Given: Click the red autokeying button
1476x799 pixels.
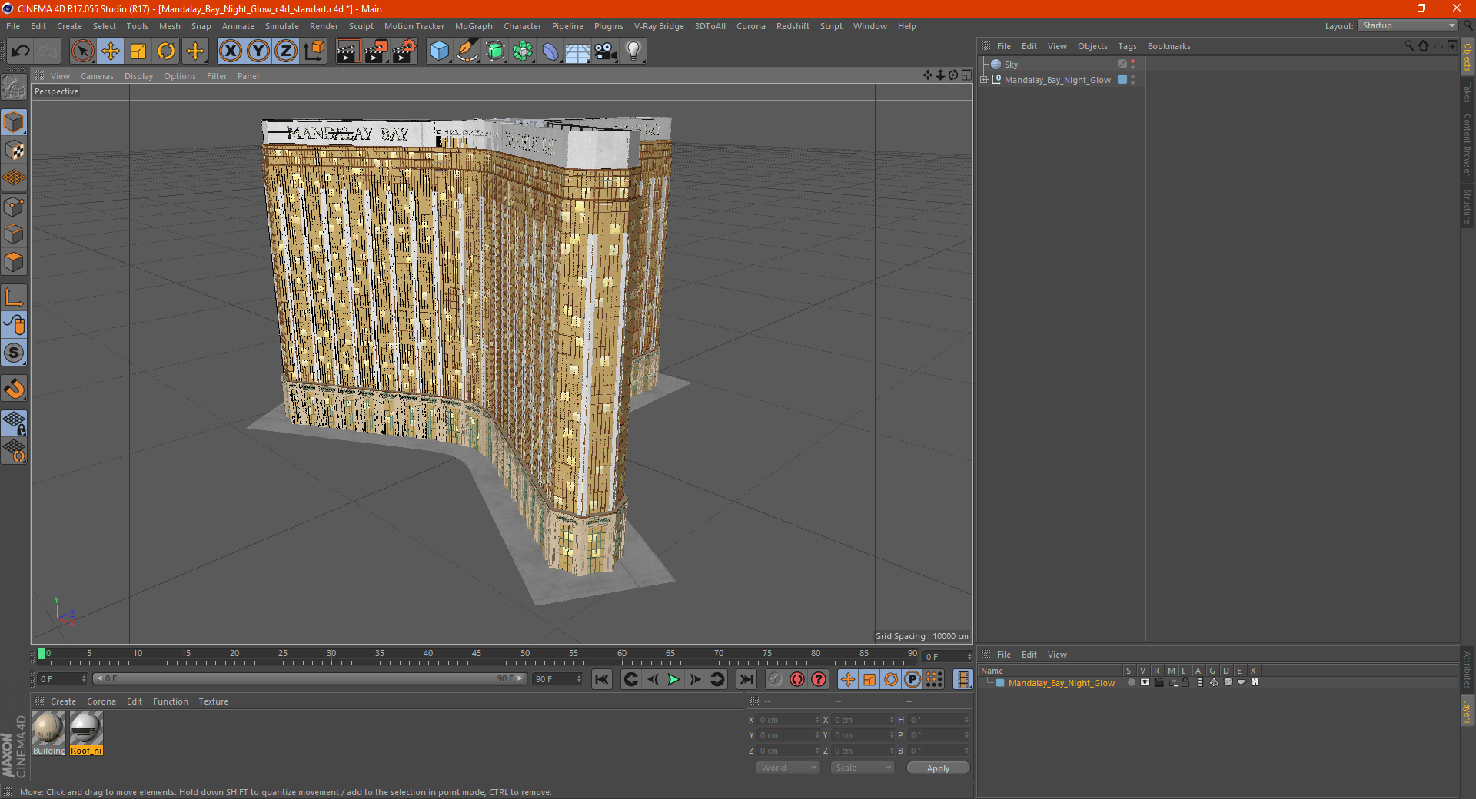Looking at the screenshot, I should tap(797, 679).
